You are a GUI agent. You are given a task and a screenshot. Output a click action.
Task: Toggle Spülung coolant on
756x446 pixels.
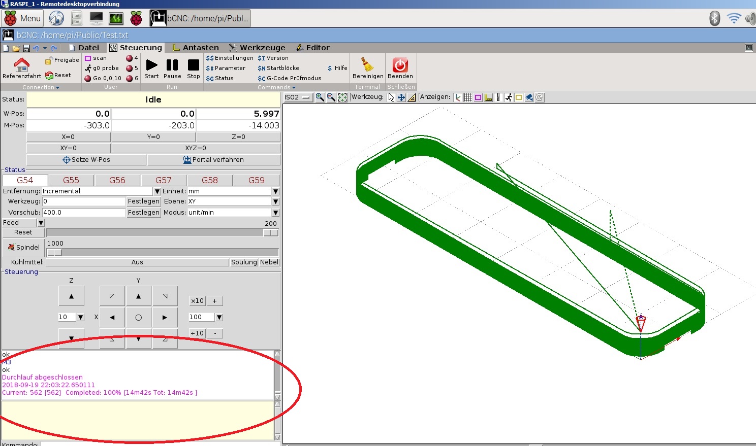pyautogui.click(x=244, y=262)
